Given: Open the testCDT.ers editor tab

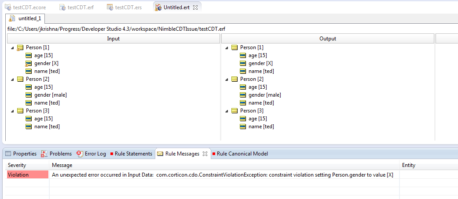Looking at the screenshot, I should (x=124, y=7).
